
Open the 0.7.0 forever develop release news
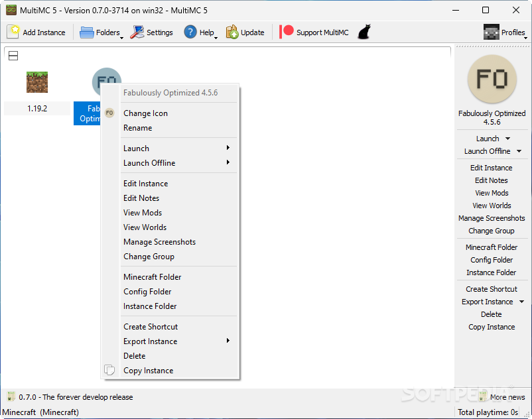pyautogui.click(x=76, y=397)
